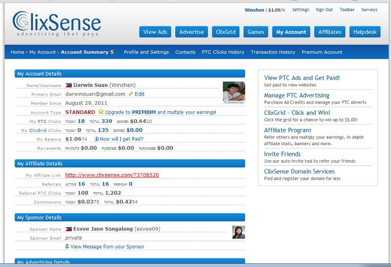Open ClixGrid - Click and Win link

(x=297, y=113)
